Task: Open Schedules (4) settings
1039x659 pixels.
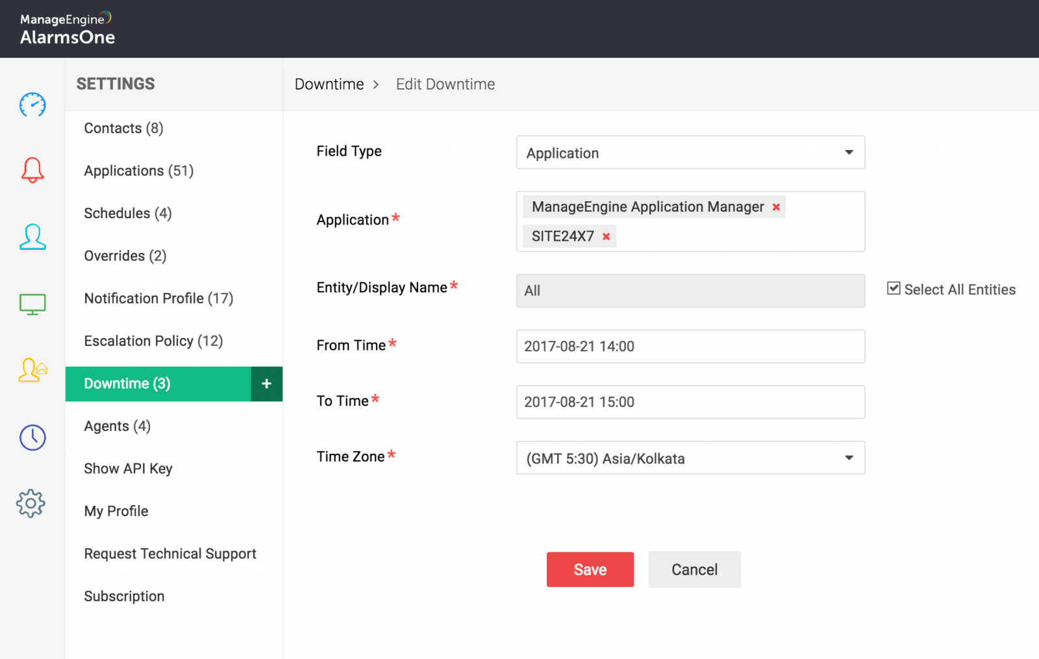Action: 128,214
